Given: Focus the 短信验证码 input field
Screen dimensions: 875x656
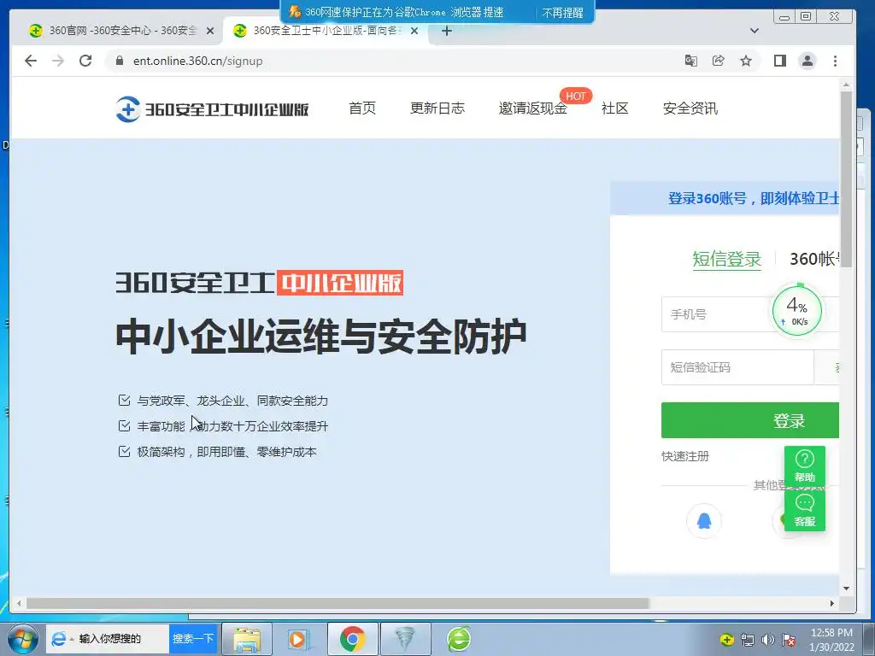Looking at the screenshot, I should (737, 367).
